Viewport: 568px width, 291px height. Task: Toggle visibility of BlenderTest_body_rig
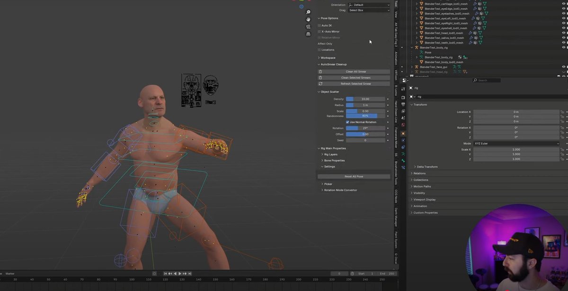pyautogui.click(x=564, y=47)
